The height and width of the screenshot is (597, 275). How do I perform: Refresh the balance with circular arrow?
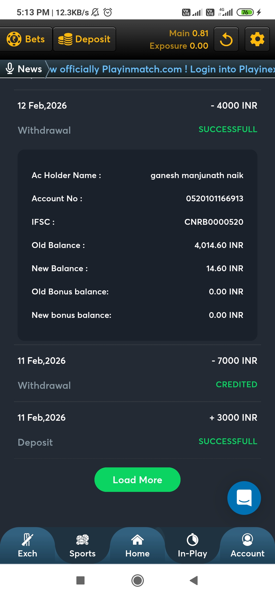pos(226,40)
